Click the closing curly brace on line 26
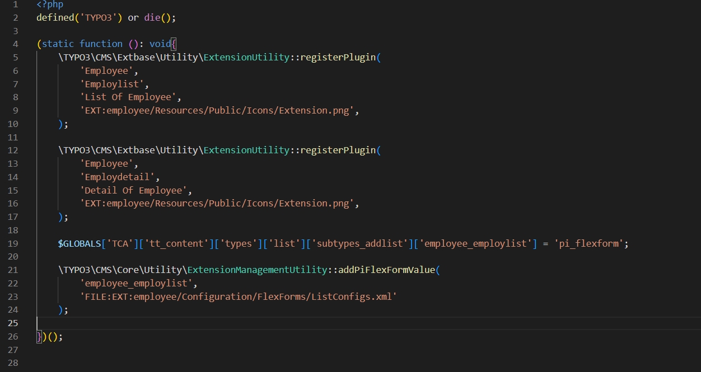Viewport: 701px width, 372px height. (39, 336)
